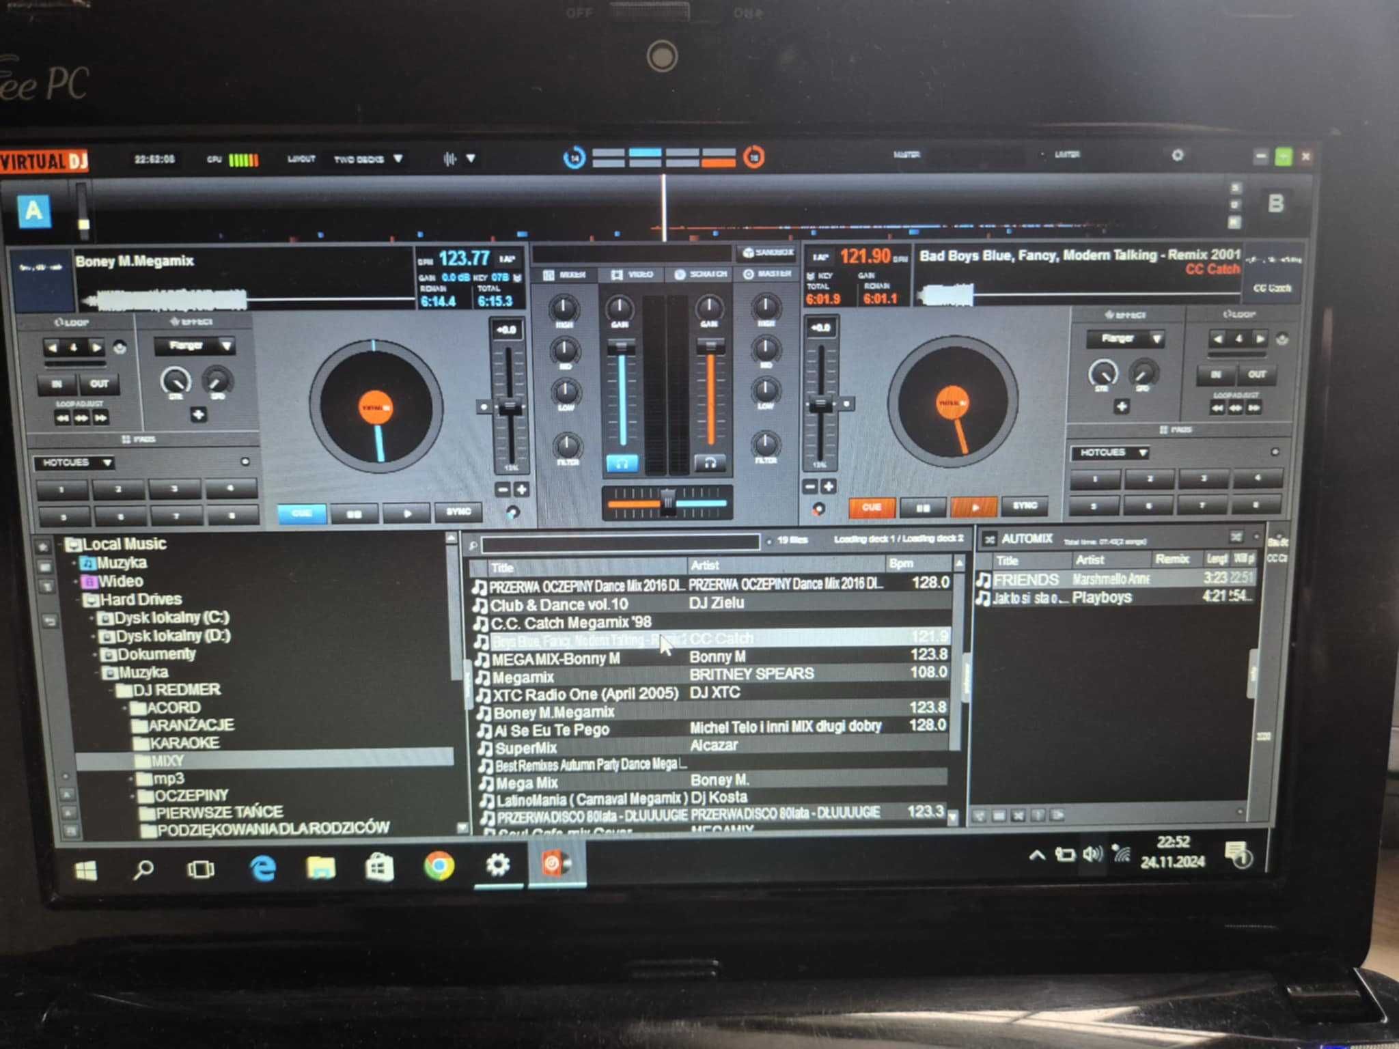Adjust deck A pitch slider
Image resolution: width=1399 pixels, height=1049 pixels.
click(x=509, y=408)
